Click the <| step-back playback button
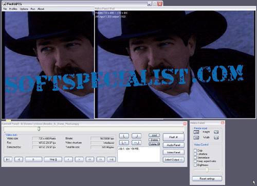 [19, 159]
